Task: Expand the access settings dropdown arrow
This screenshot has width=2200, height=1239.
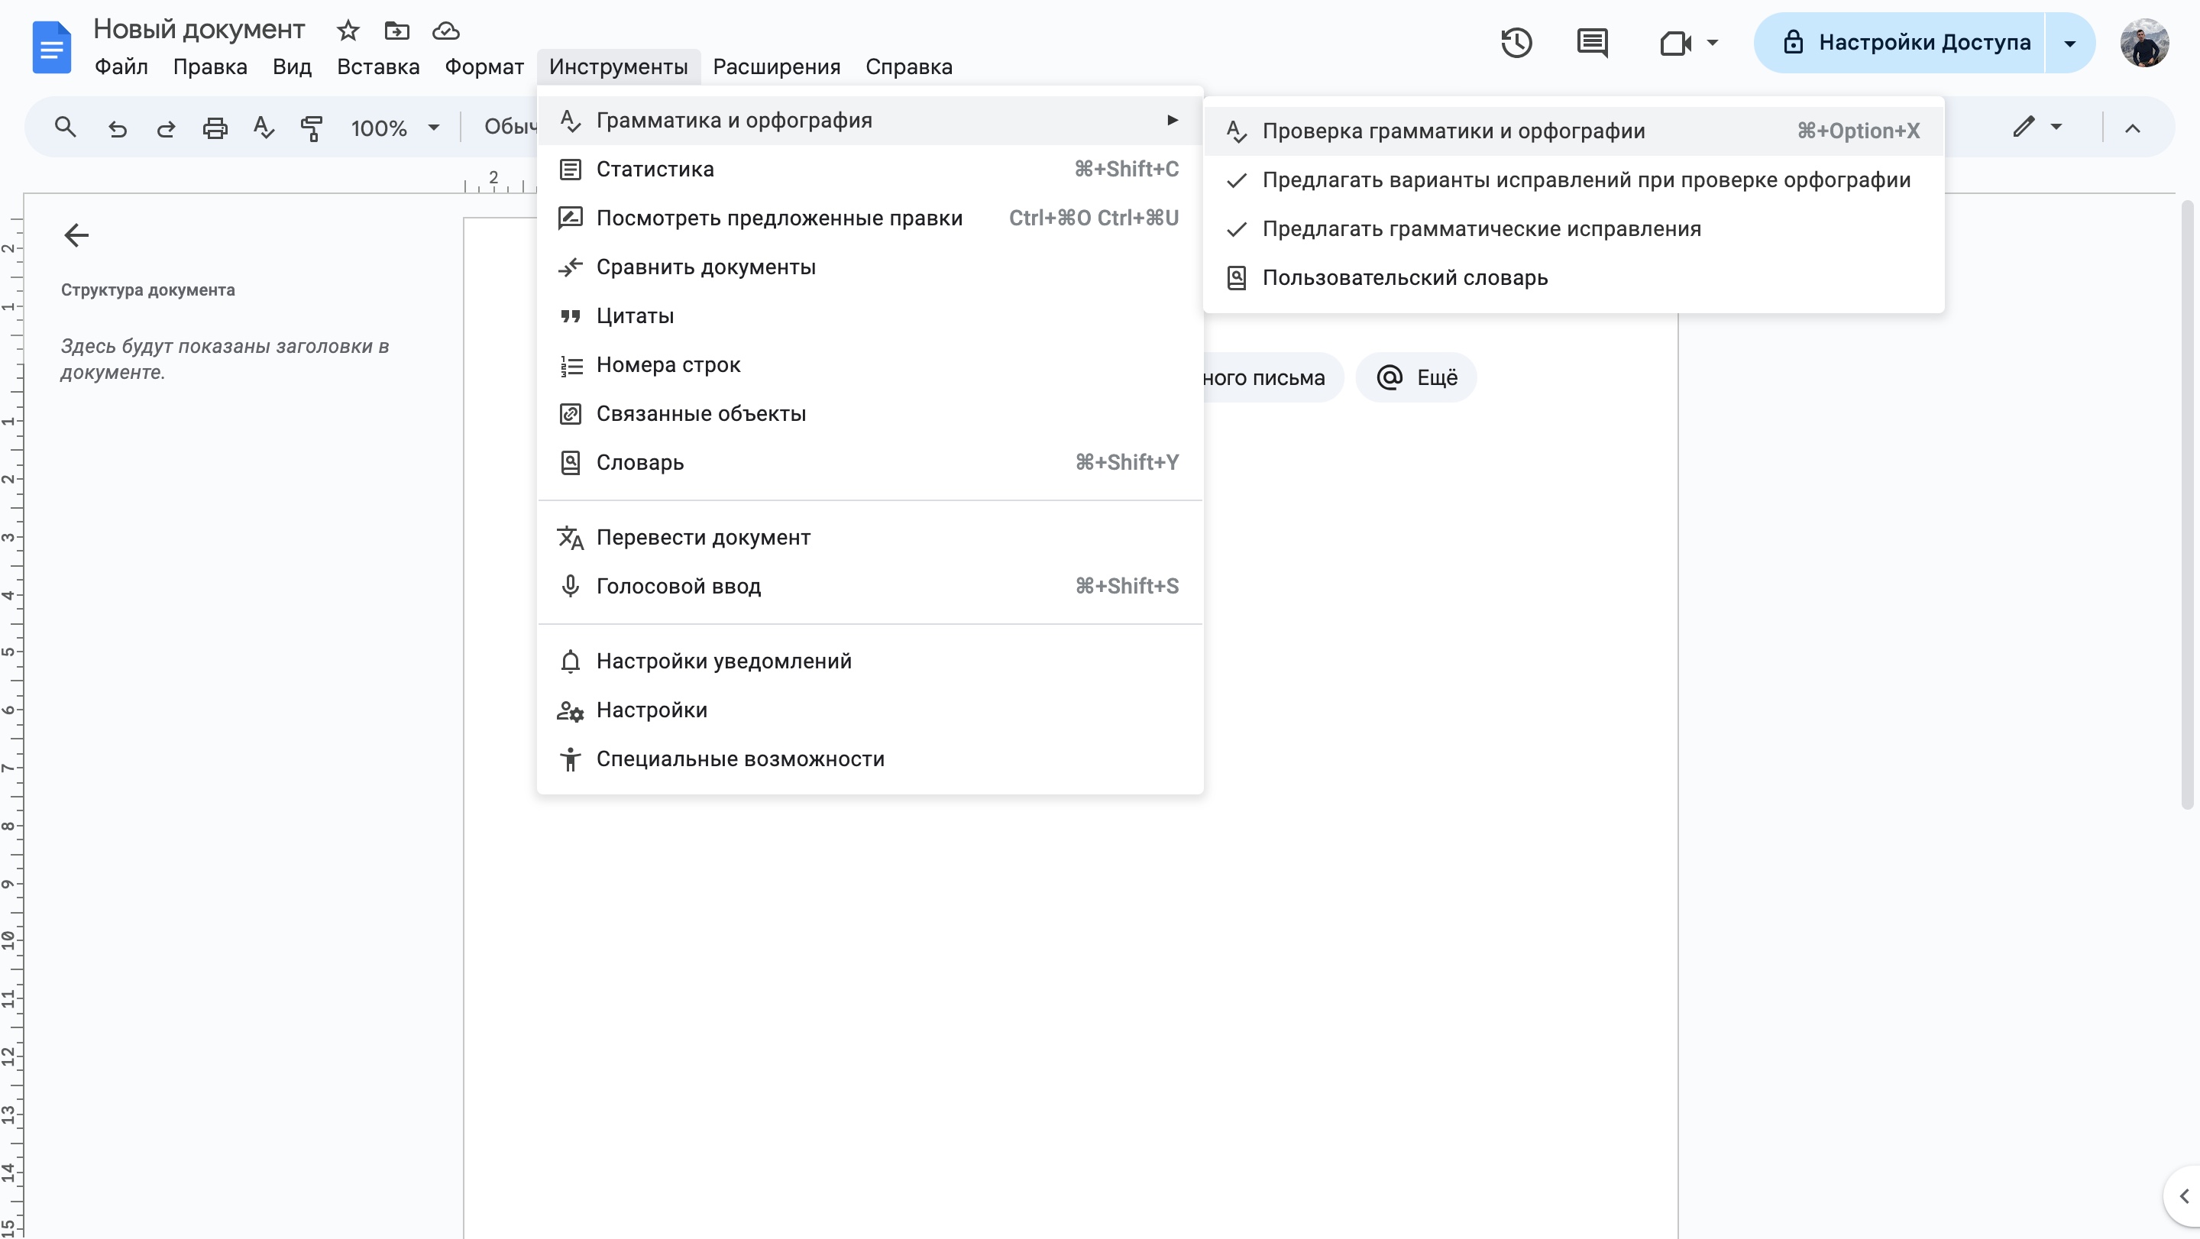Action: coord(2069,43)
